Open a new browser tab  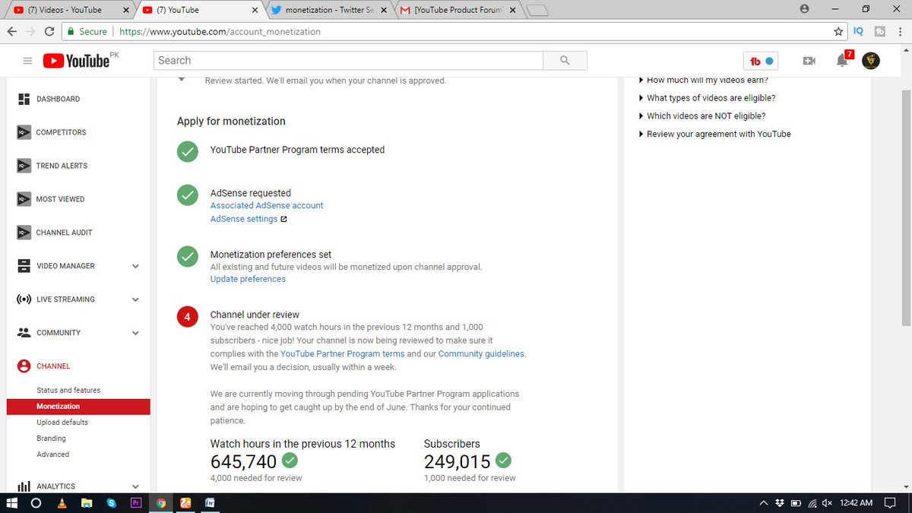click(x=537, y=11)
